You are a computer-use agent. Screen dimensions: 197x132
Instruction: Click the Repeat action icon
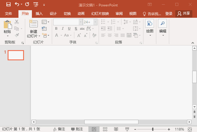pos(27,4)
